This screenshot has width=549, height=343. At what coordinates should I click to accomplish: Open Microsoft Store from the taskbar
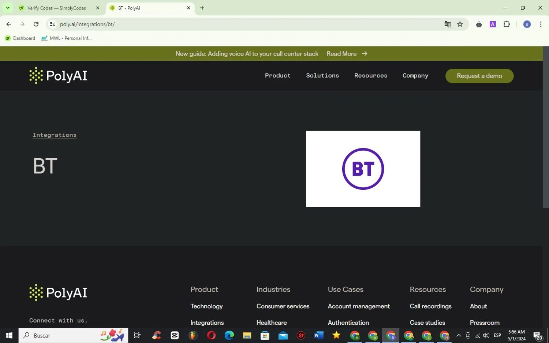pyautogui.click(x=265, y=335)
